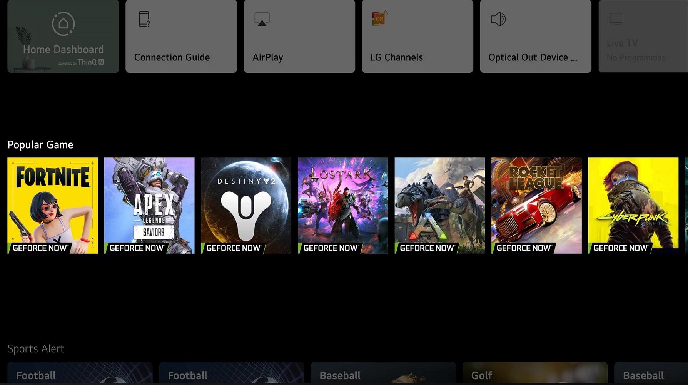The width and height of the screenshot is (688, 385).
Task: Click the Home Dashboard house icon
Action: [x=63, y=24]
